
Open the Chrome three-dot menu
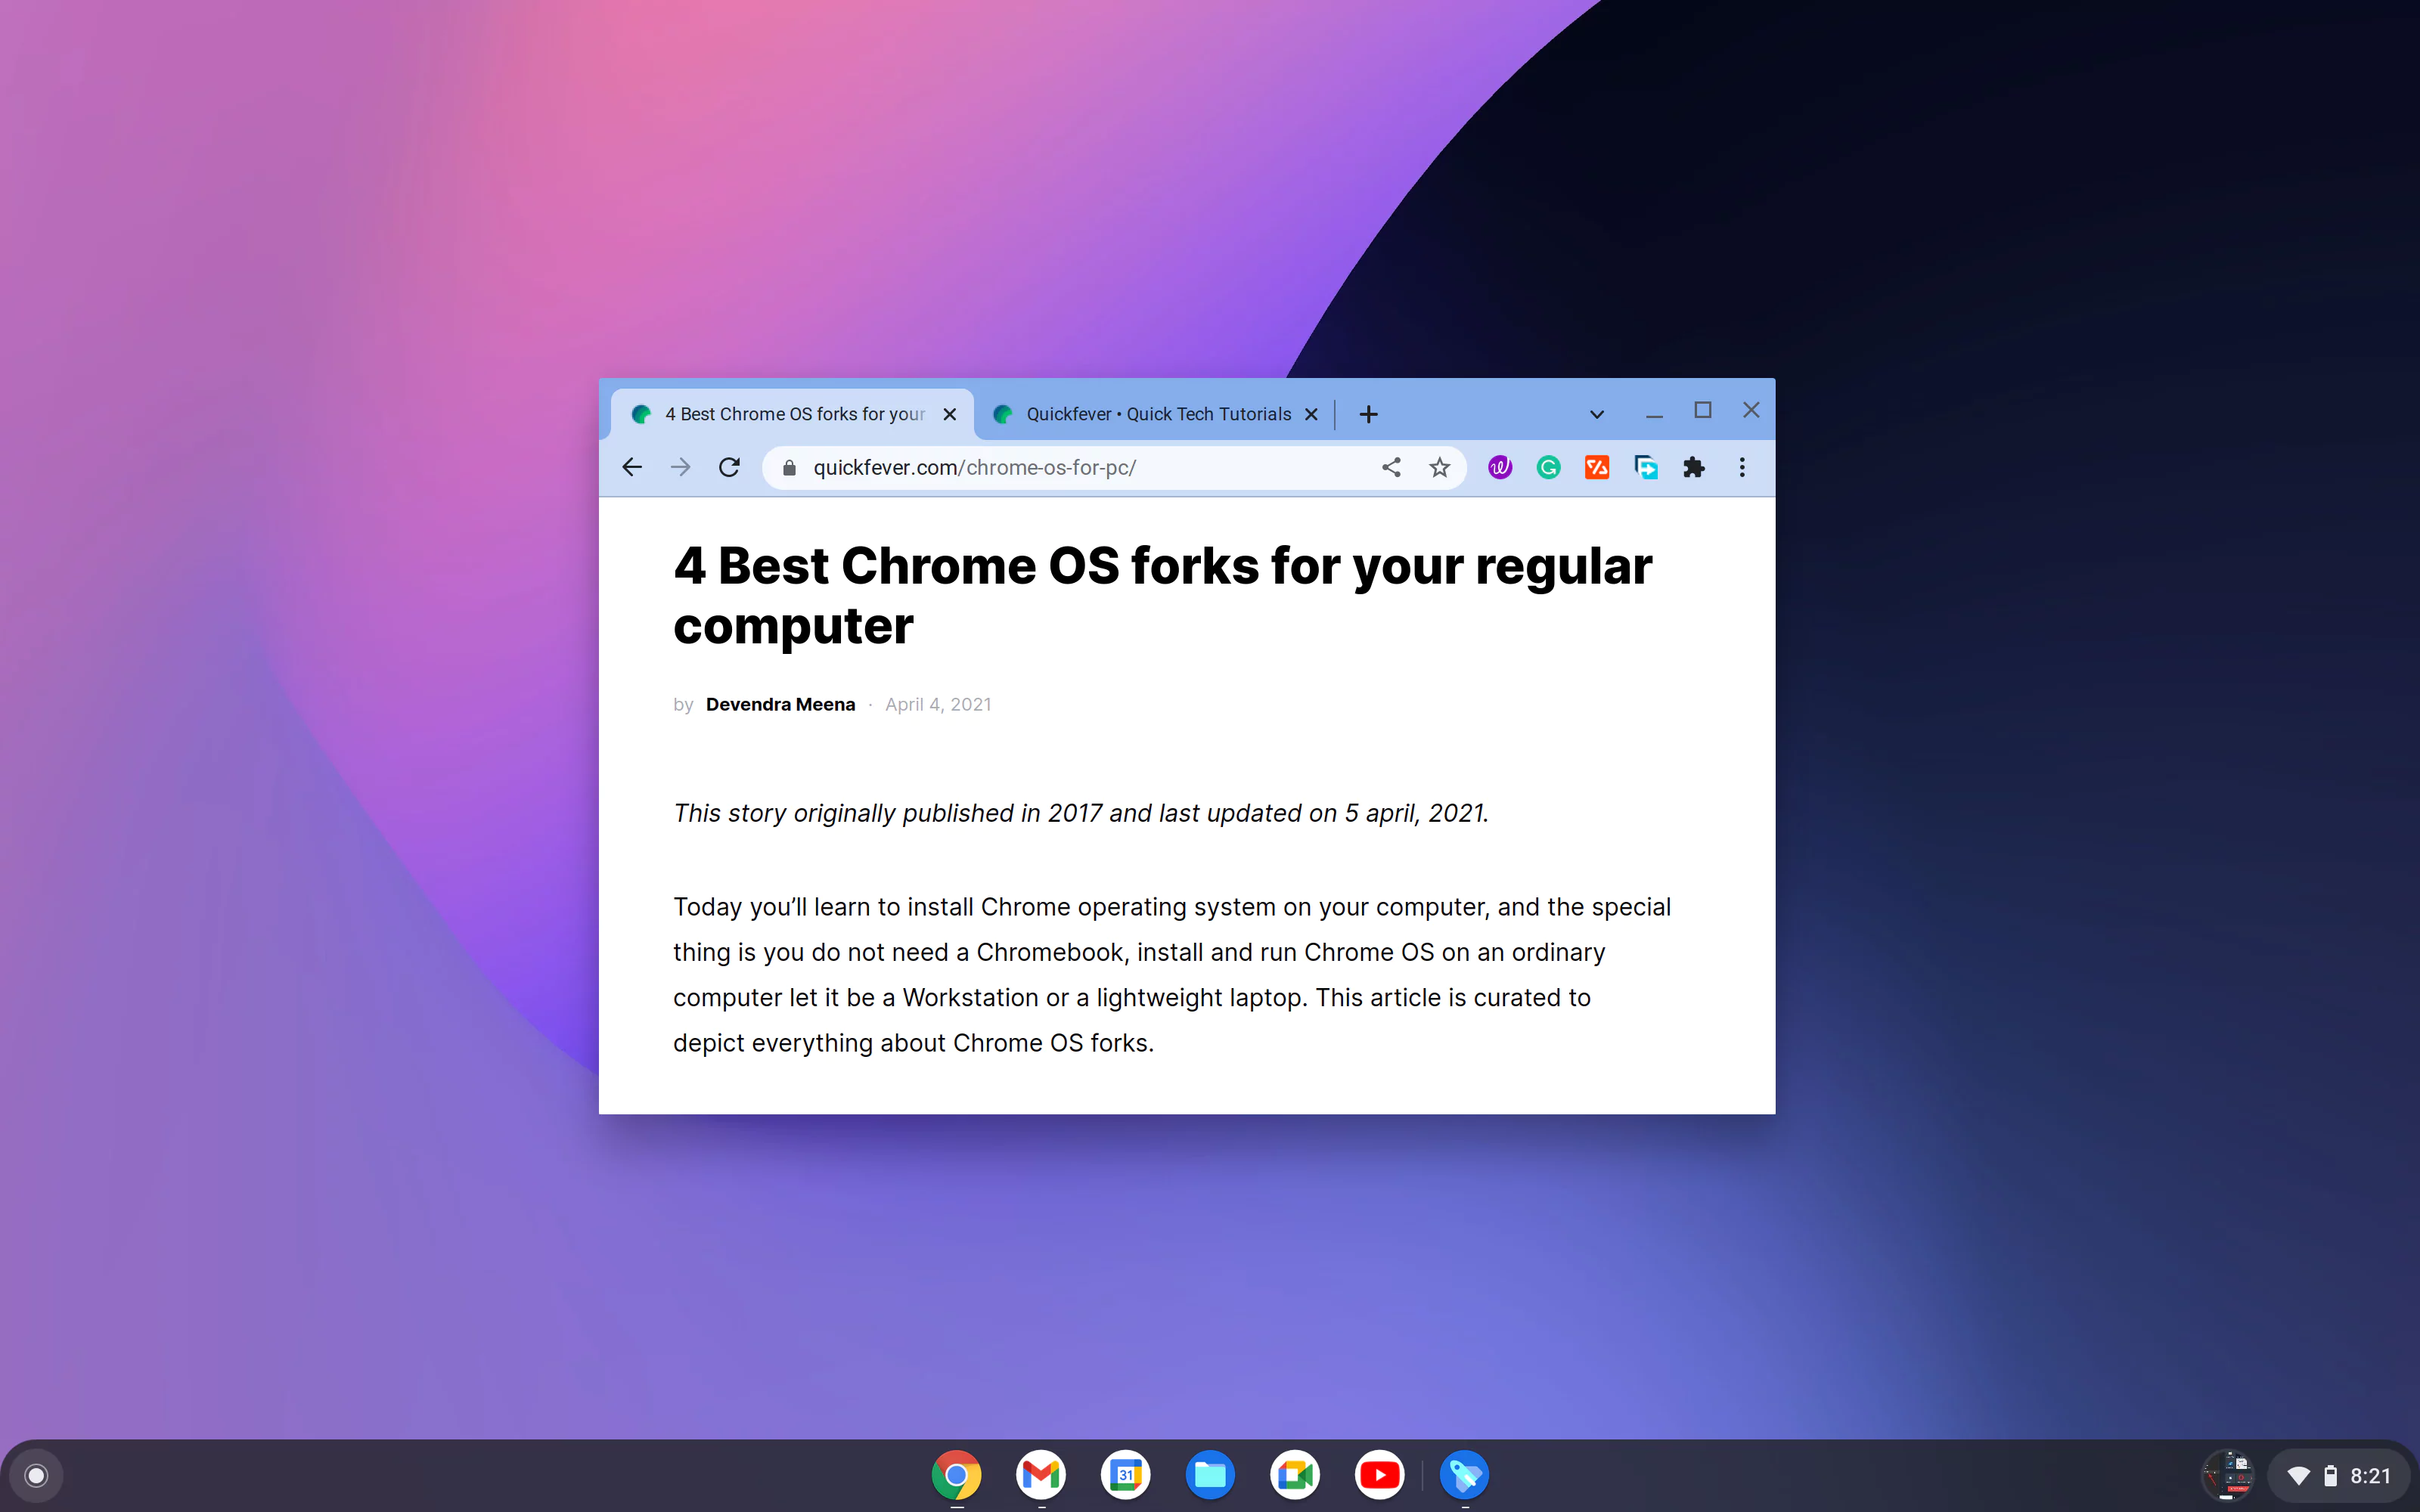[x=1742, y=467]
